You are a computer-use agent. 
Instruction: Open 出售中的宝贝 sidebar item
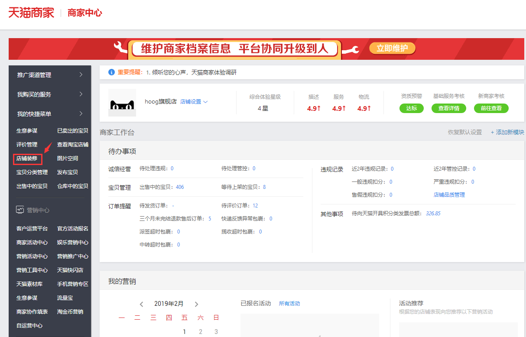click(x=32, y=186)
